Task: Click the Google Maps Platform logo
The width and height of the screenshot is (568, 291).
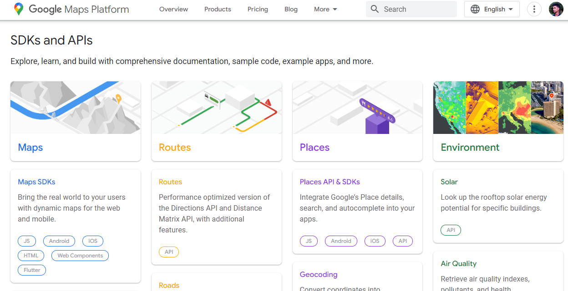Action: coord(71,9)
